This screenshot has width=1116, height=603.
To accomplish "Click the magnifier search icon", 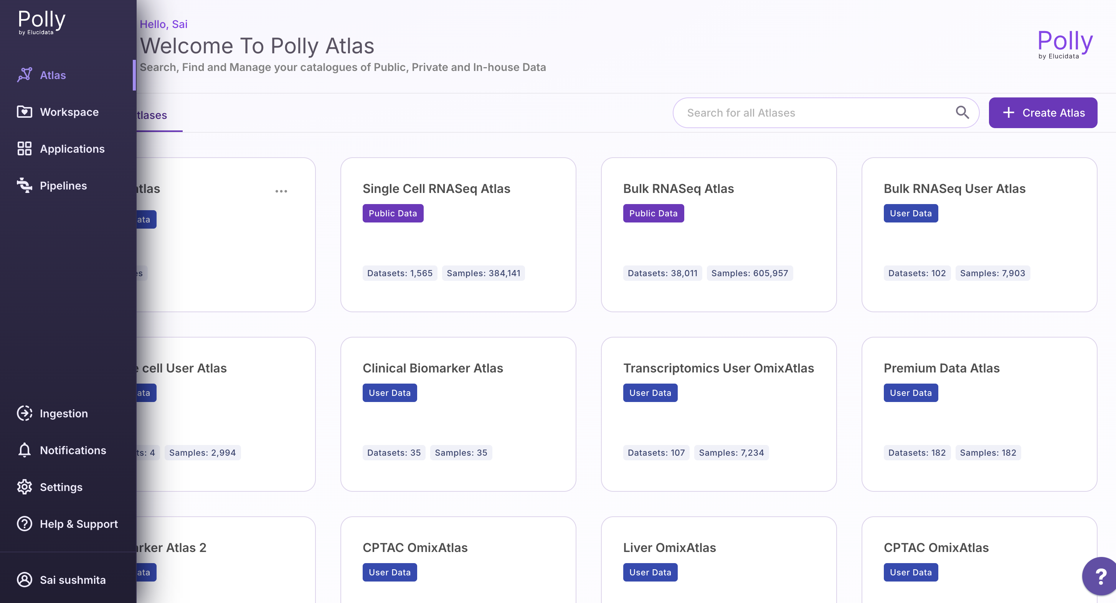I will pyautogui.click(x=962, y=112).
